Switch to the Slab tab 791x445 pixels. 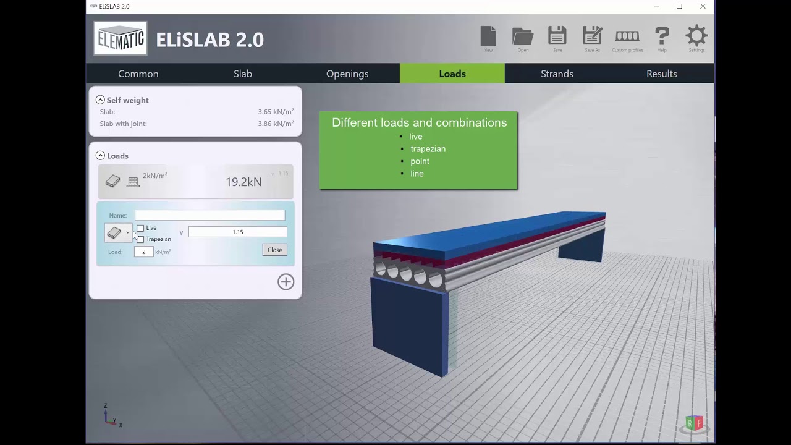pos(243,74)
